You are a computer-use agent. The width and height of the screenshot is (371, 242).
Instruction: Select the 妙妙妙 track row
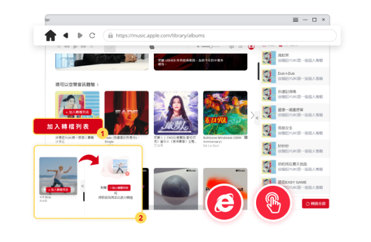coord(295,149)
